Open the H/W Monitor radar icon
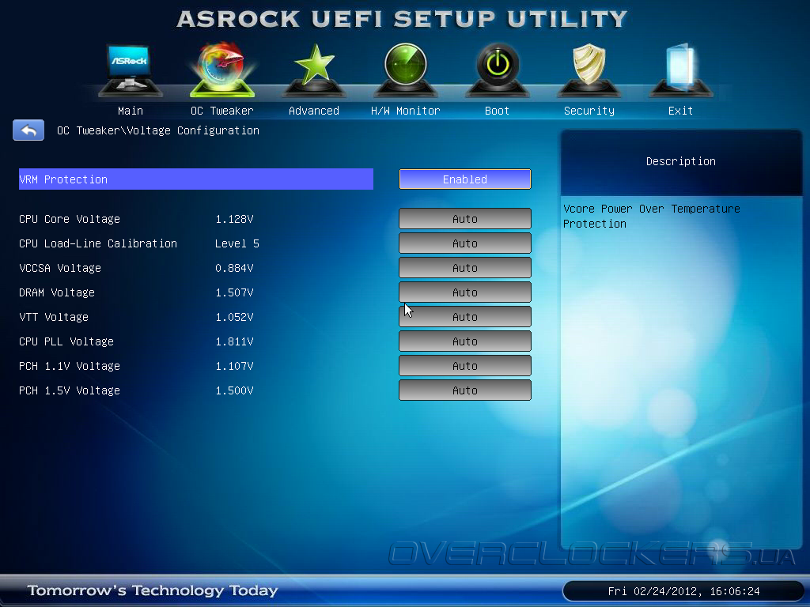The image size is (810, 607). tap(406, 70)
